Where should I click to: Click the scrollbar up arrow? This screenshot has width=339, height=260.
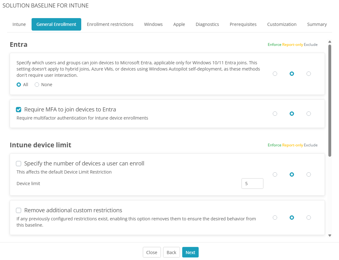(x=330, y=42)
